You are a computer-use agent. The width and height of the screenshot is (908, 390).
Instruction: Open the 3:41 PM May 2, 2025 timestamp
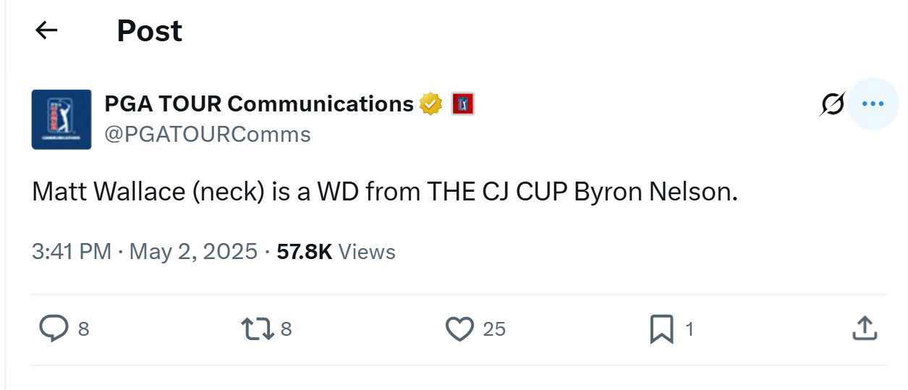pyautogui.click(x=144, y=252)
